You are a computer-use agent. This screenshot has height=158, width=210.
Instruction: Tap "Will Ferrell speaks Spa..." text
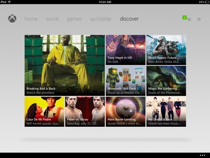pyautogui.click(x=43, y=124)
